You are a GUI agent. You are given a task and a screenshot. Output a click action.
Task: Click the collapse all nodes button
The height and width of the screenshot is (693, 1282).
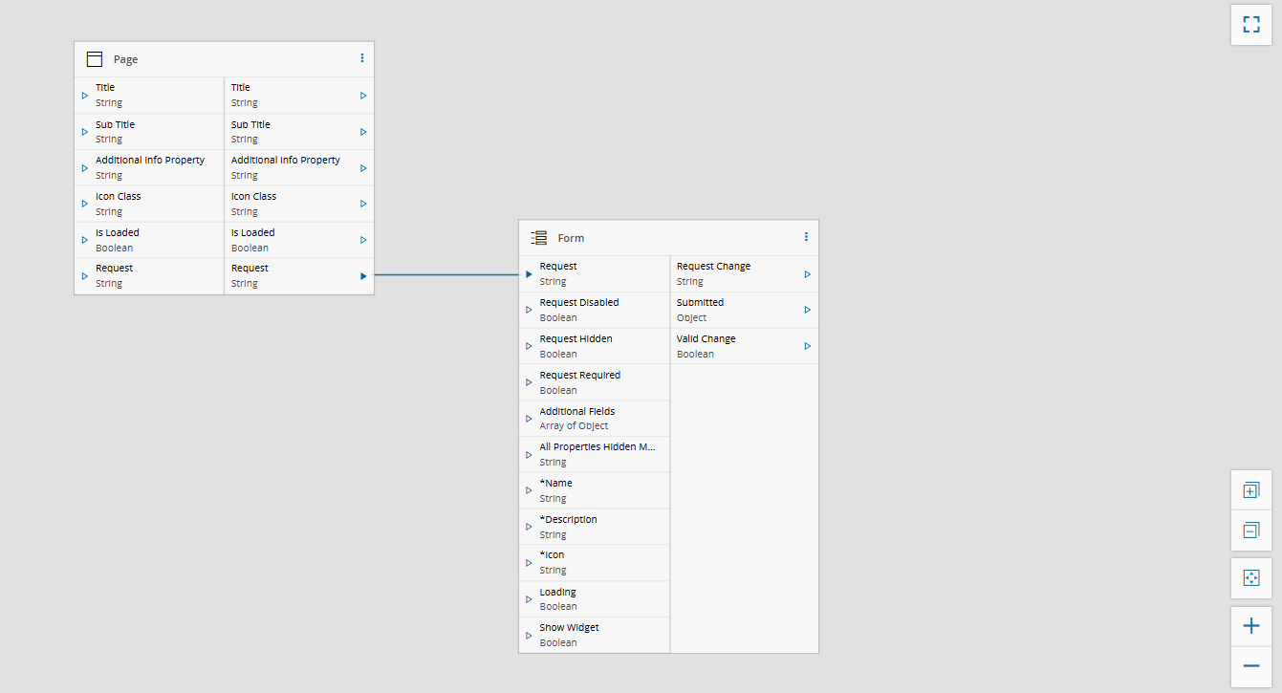point(1250,531)
